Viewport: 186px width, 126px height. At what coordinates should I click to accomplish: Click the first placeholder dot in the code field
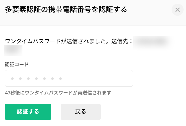pyautogui.click(x=12, y=78)
